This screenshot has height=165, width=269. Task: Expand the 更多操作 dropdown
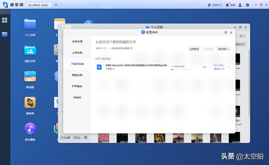[x=224, y=49]
